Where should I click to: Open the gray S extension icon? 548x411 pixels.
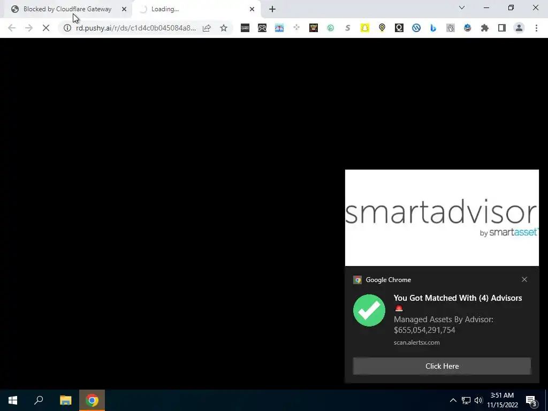coord(348,28)
